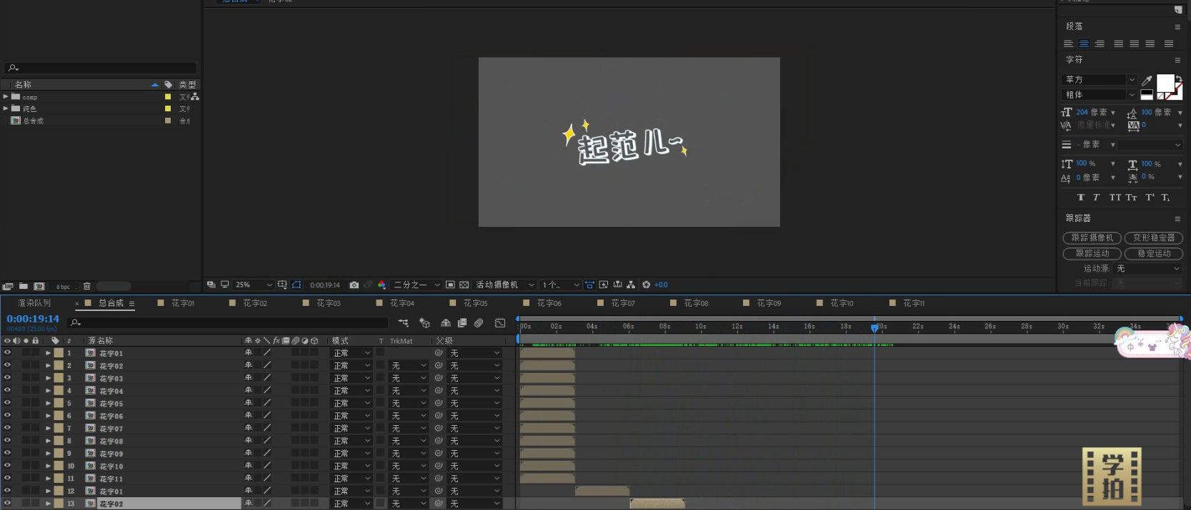Click the 变形稳定器 button
Image resolution: width=1191 pixels, height=510 pixels.
point(1154,238)
